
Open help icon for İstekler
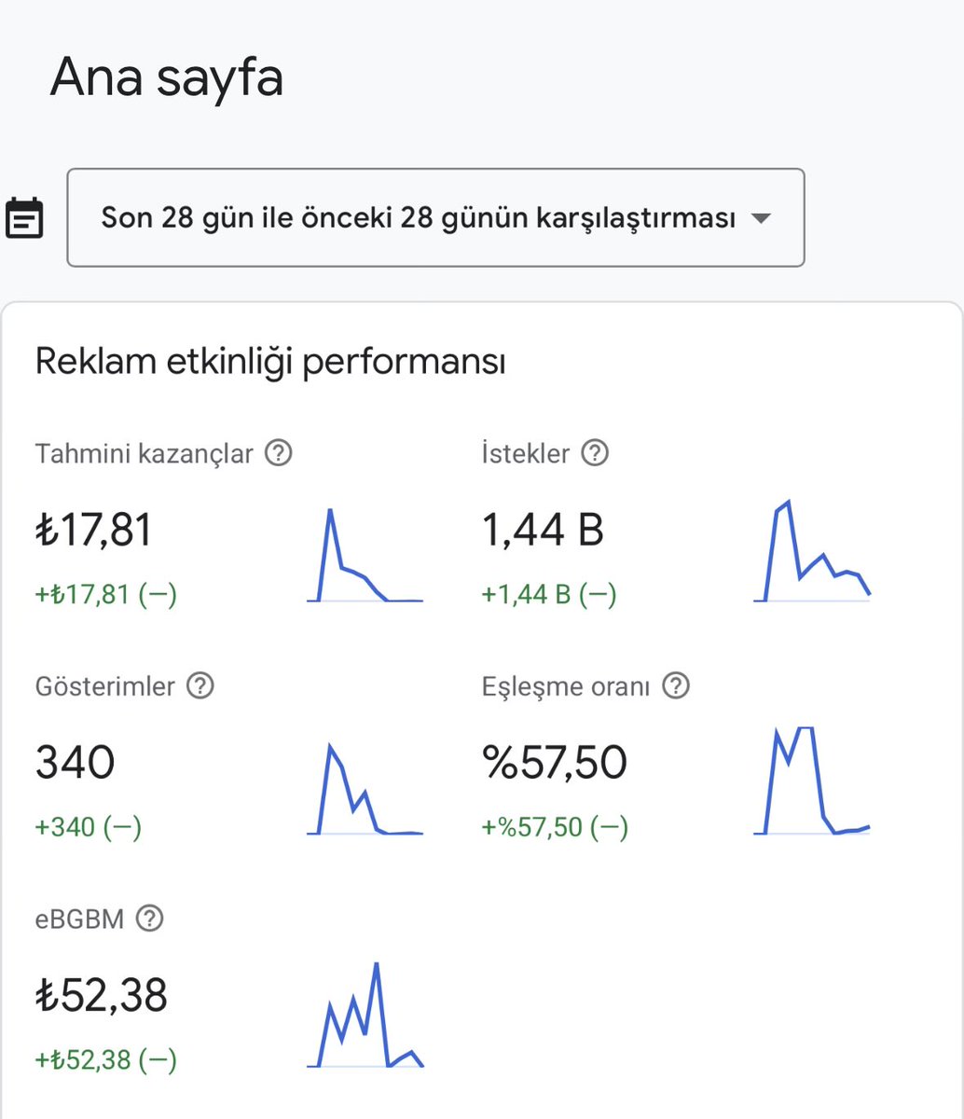[595, 454]
